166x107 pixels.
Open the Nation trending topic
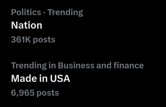(x=27, y=25)
